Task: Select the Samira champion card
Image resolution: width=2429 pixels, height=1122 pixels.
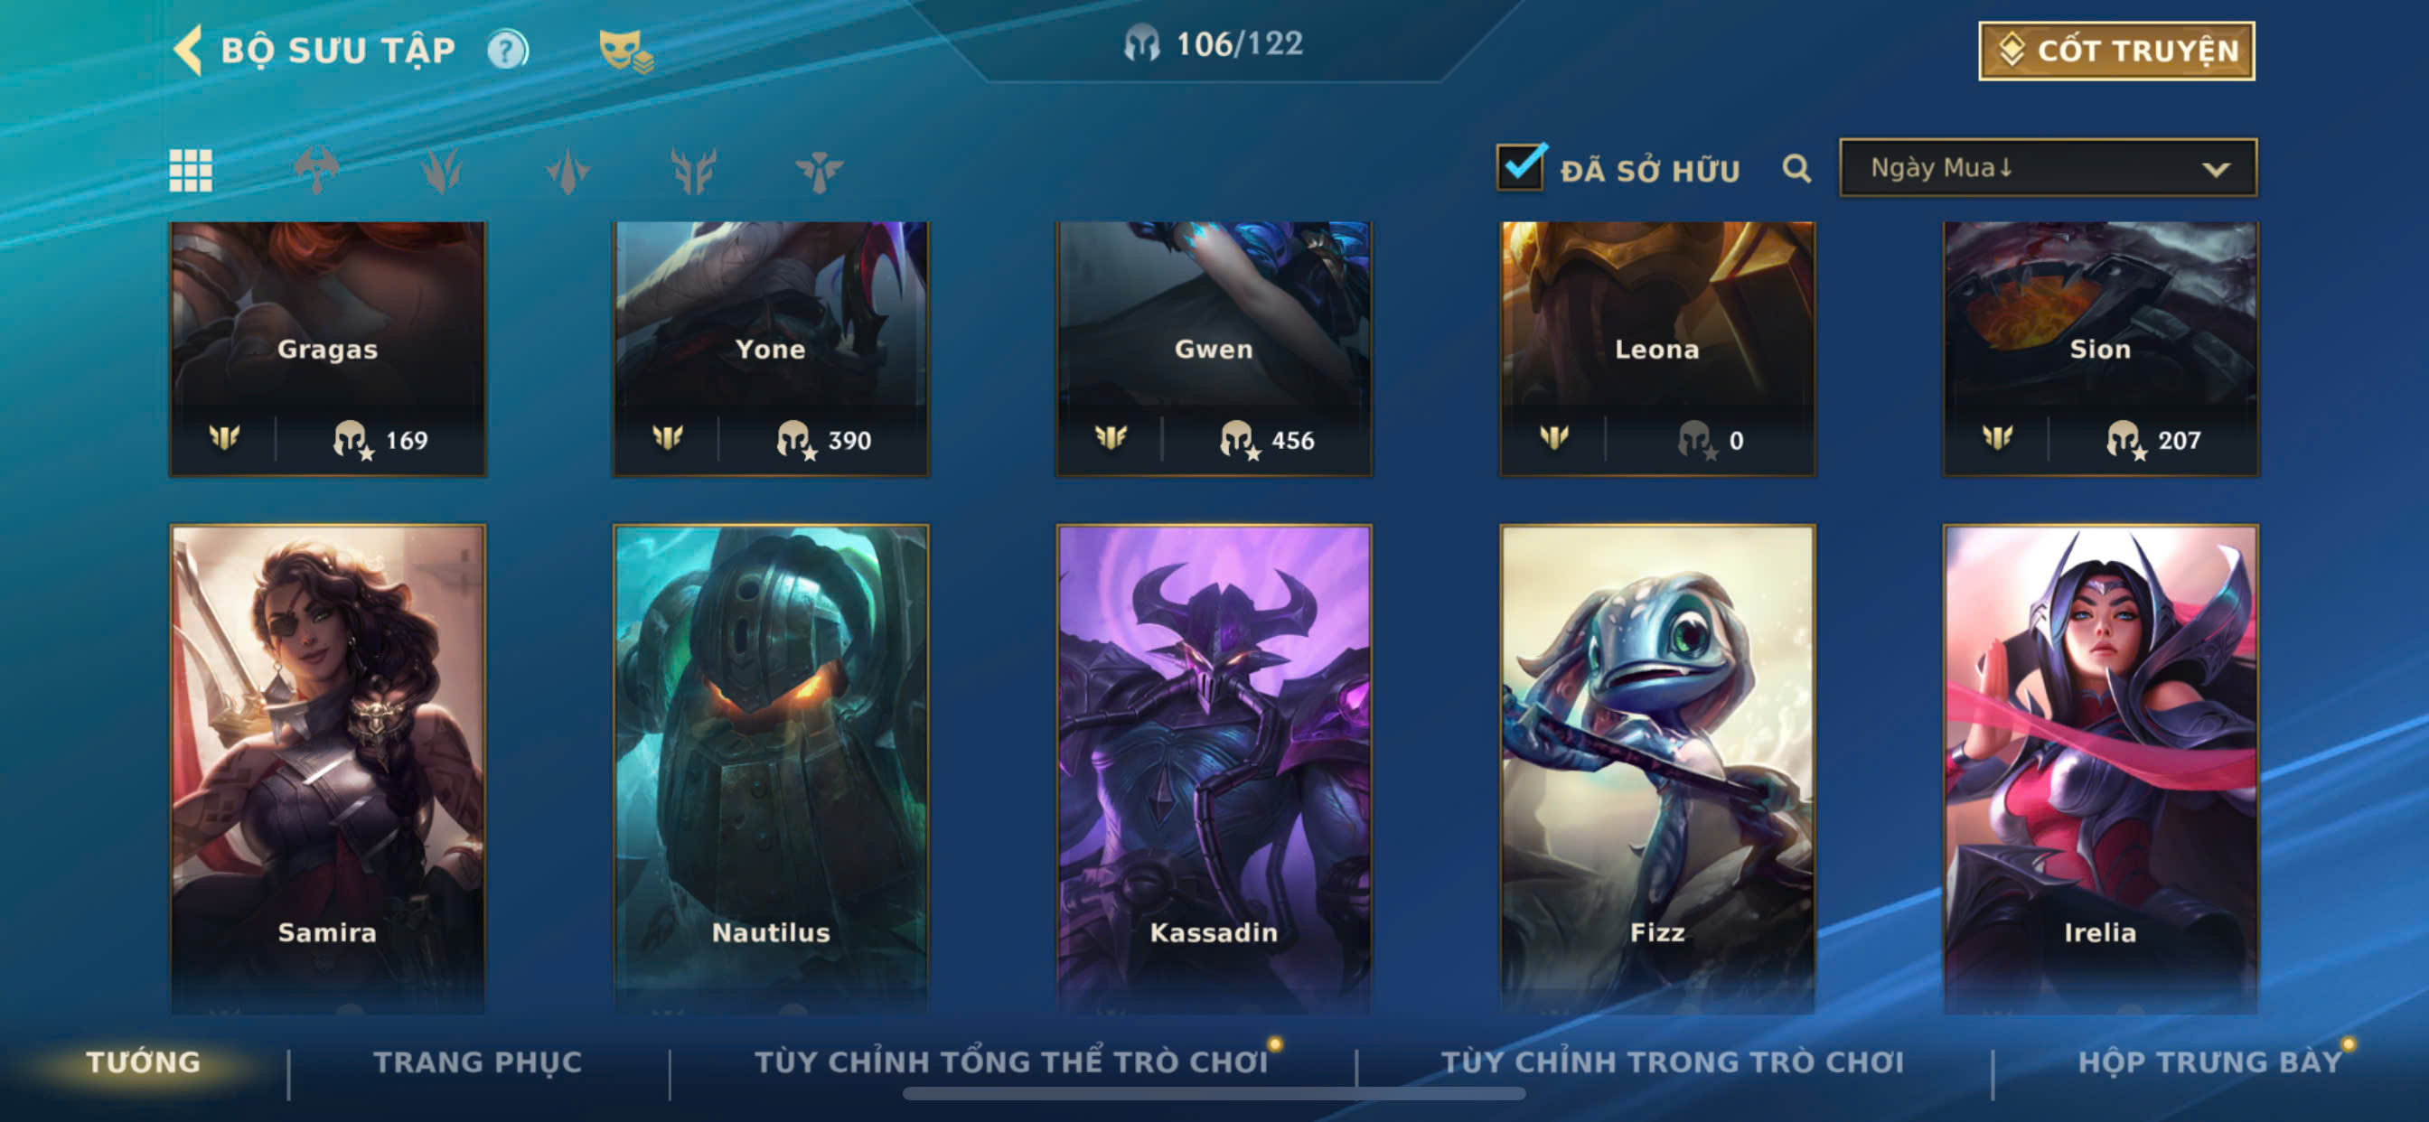Action: [x=327, y=769]
